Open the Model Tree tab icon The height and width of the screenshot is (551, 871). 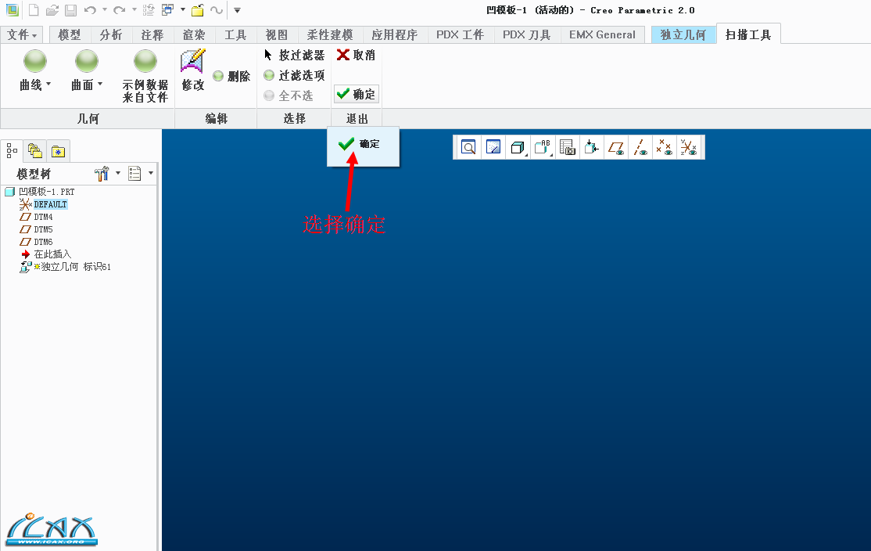pos(12,151)
